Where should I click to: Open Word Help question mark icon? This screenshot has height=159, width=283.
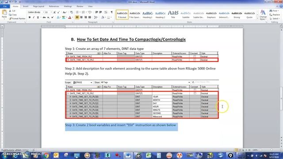click(x=281, y=6)
